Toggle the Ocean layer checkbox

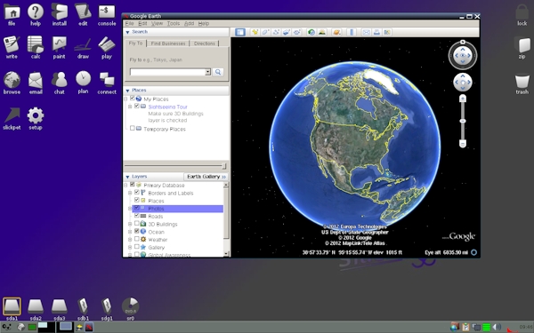(x=137, y=231)
